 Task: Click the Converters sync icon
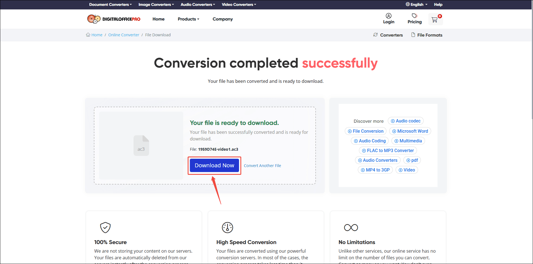tap(376, 35)
